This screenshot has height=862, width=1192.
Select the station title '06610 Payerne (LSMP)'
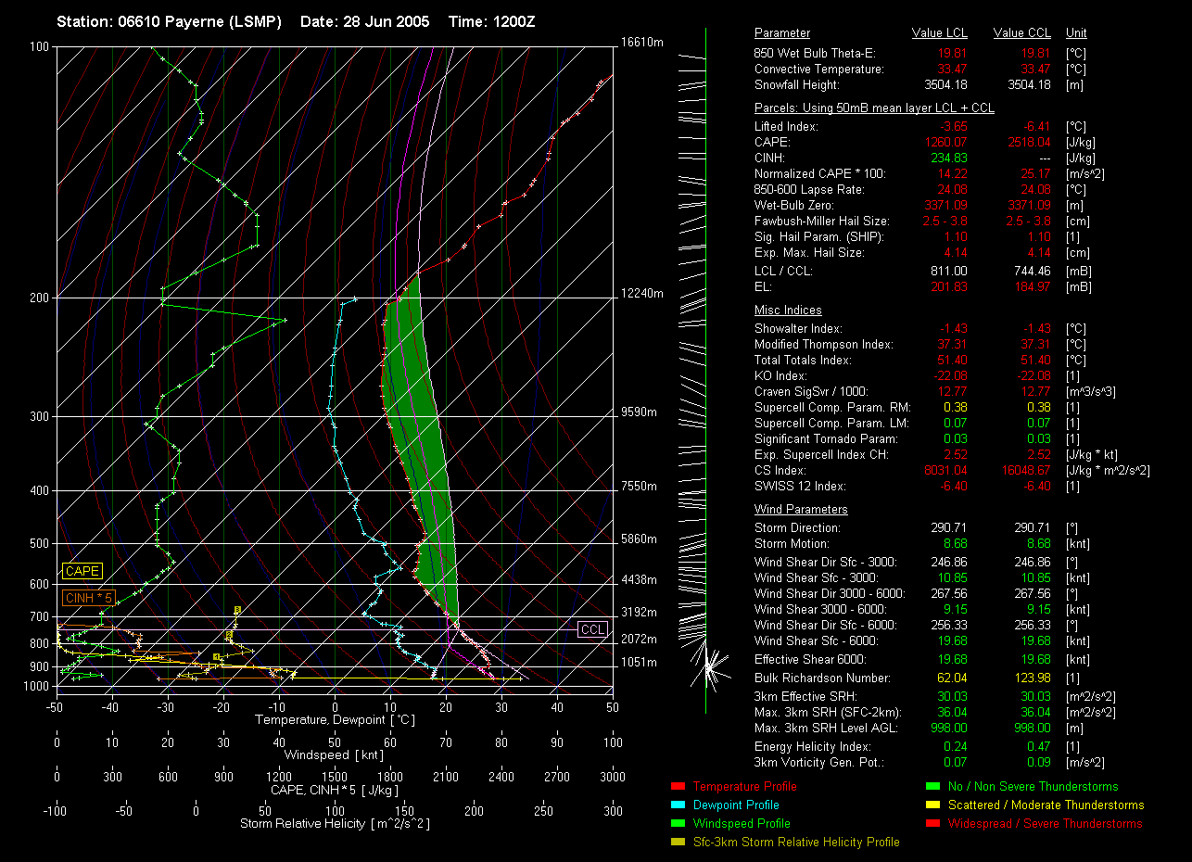(199, 21)
